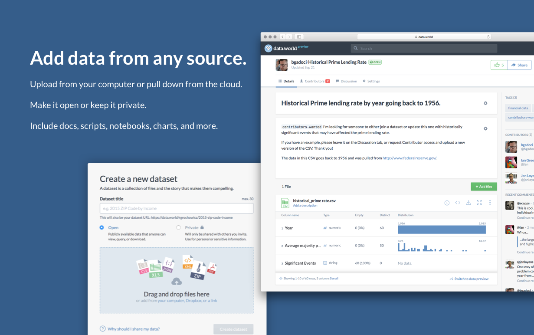Select the Private radio option

[x=178, y=227]
